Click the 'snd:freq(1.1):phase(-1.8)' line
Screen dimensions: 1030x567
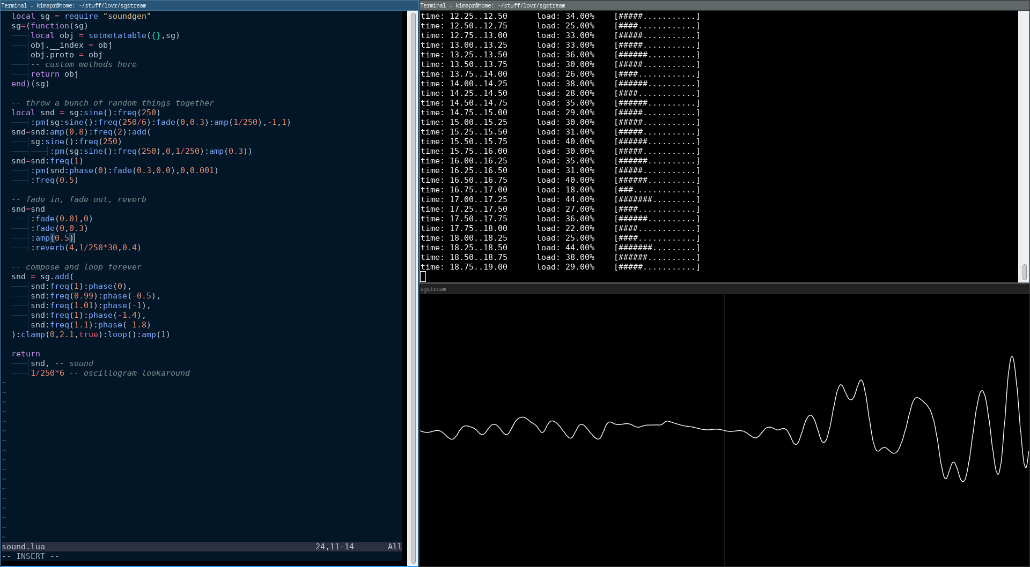coord(91,325)
